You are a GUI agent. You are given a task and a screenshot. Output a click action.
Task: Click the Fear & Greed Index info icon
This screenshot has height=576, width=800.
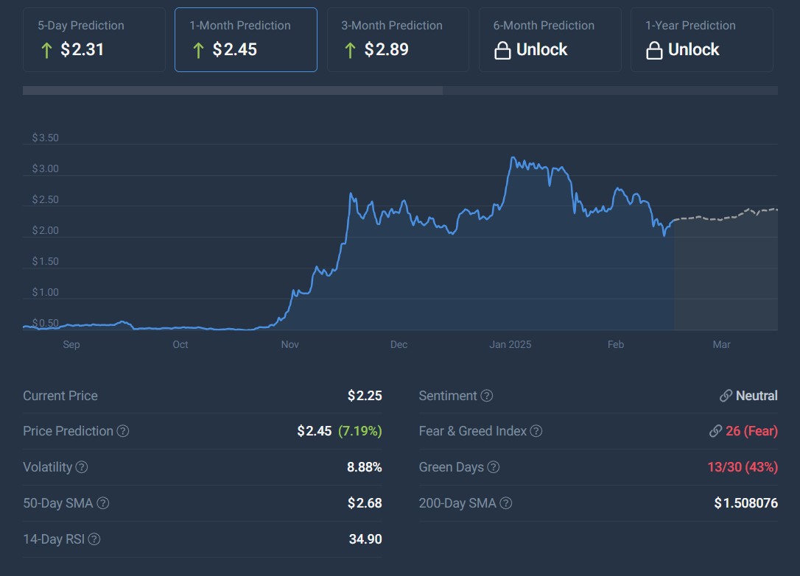coord(536,431)
